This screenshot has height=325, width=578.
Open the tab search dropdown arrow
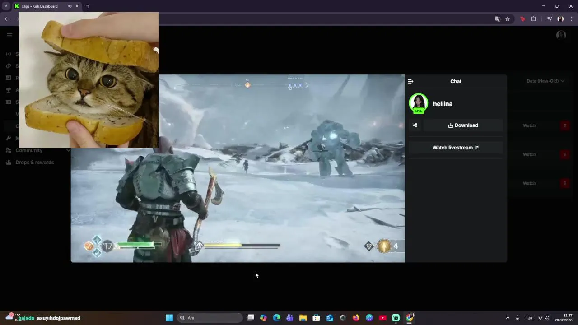point(6,6)
